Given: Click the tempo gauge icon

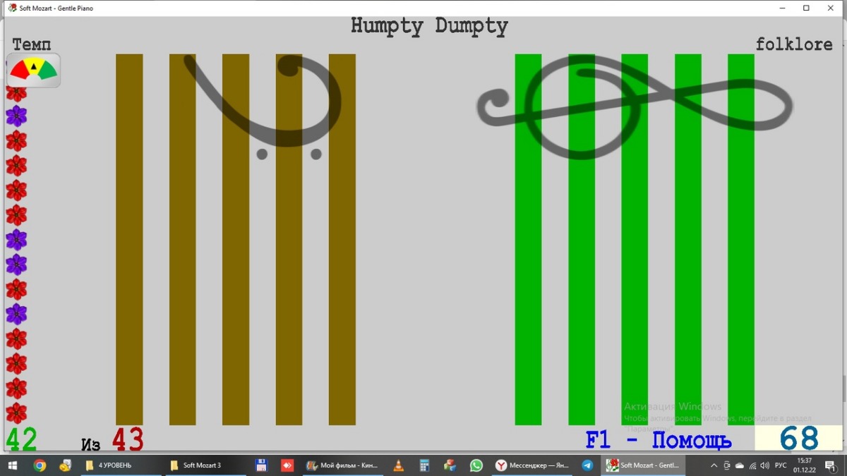Looking at the screenshot, I should pos(33,70).
